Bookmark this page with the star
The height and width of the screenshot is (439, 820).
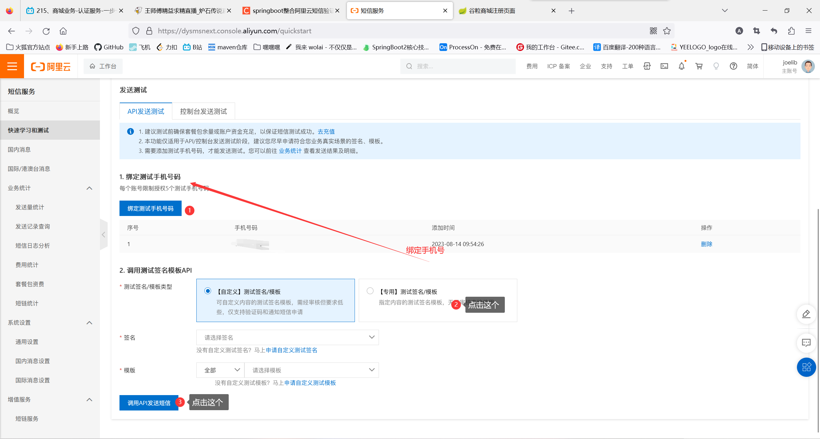point(667,31)
